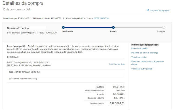Select order total BRL 3382,01
The height and width of the screenshot is (111, 173).
click(117, 103)
